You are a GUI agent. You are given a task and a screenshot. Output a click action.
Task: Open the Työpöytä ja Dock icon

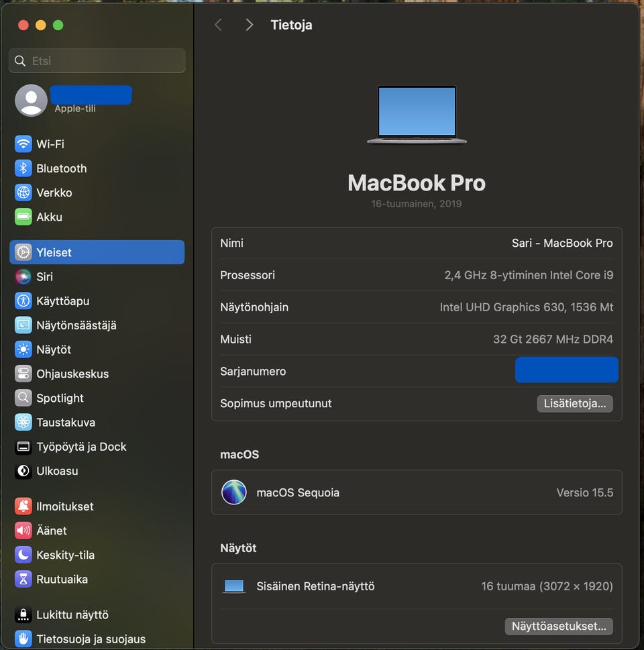23,447
